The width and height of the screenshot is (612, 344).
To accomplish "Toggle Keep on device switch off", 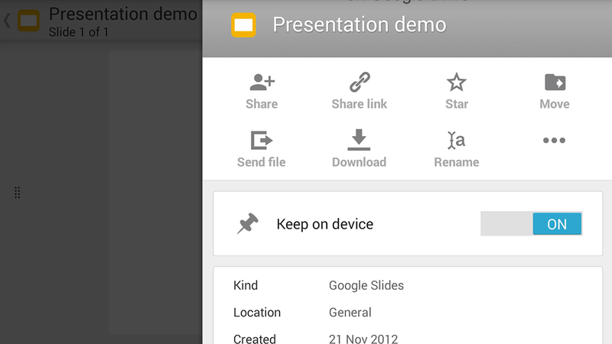I will pyautogui.click(x=531, y=223).
